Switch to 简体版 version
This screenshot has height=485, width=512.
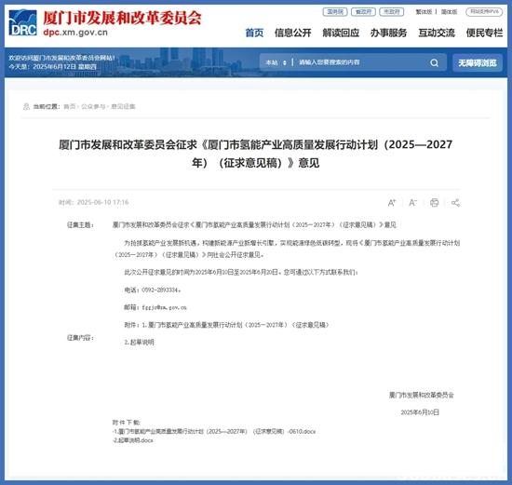click(x=449, y=12)
